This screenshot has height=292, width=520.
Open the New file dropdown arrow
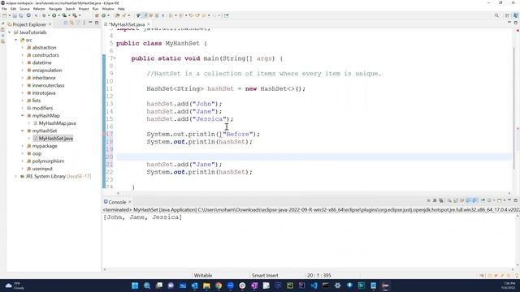tap(10, 15)
